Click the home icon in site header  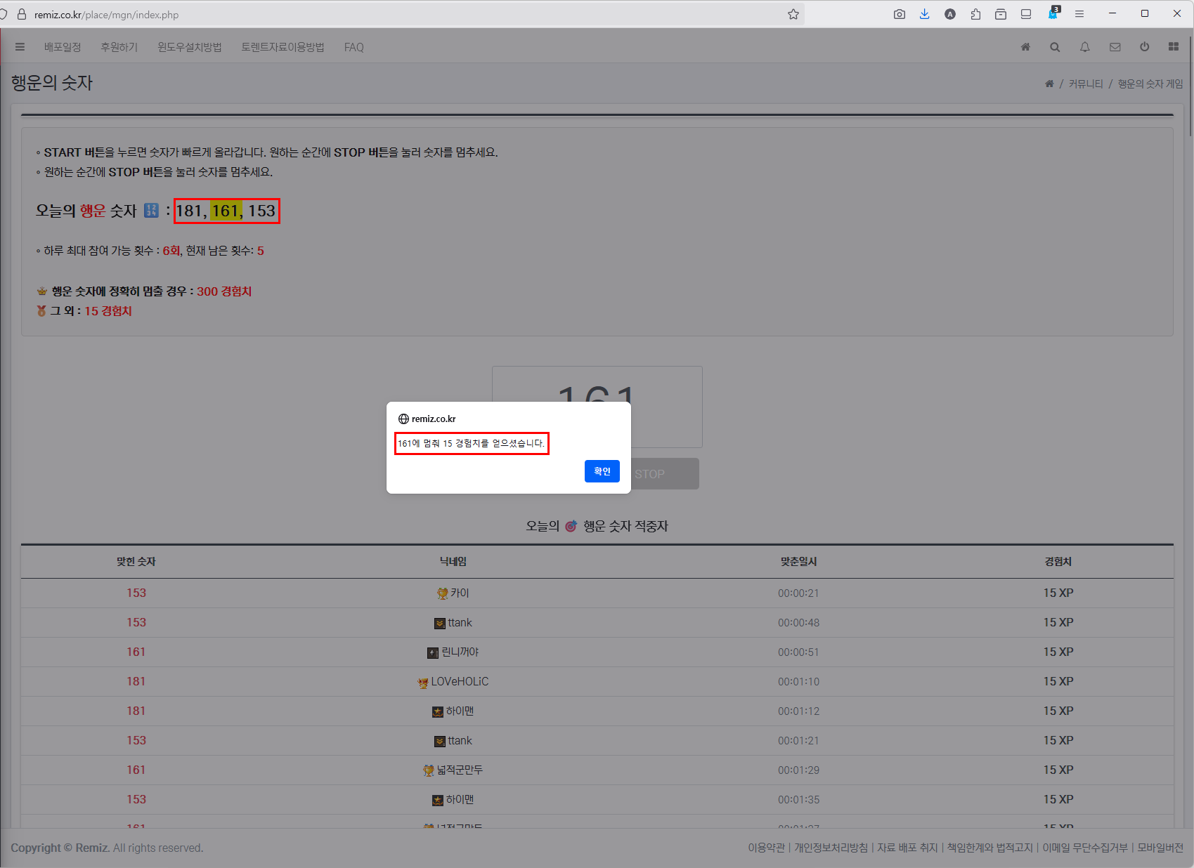coord(1025,47)
